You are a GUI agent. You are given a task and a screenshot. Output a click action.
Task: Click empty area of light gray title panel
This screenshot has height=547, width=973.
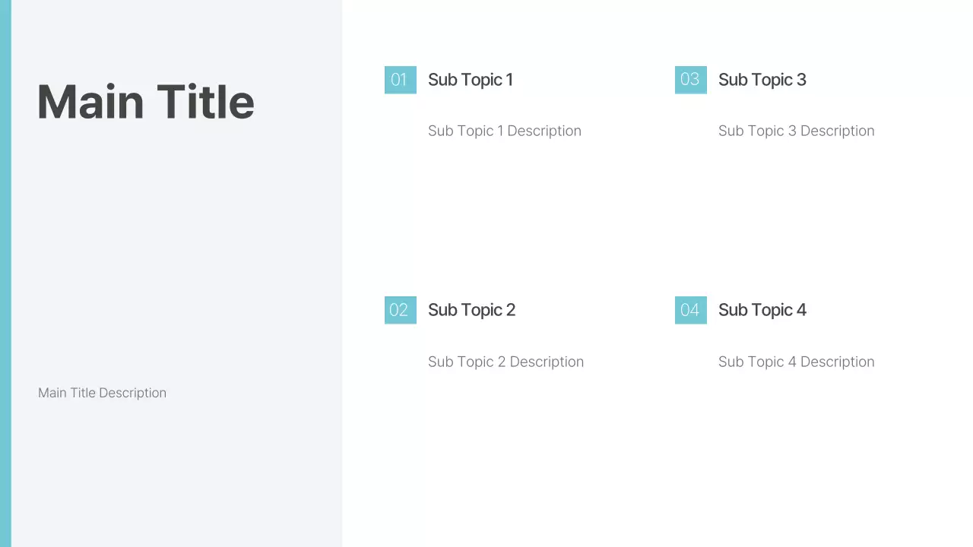[x=175, y=251]
